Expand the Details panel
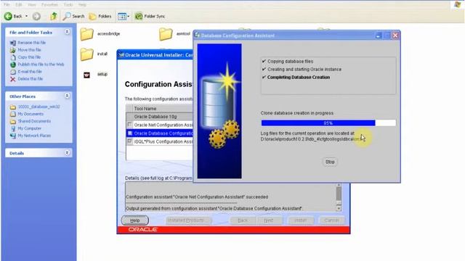 pos(67,153)
